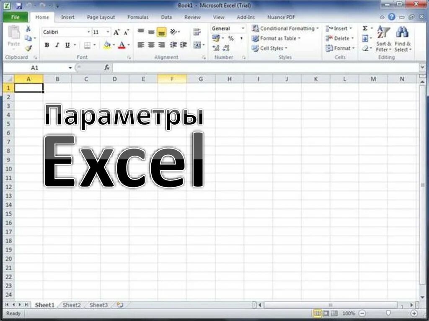Open the General number format dropdown
The image size is (429, 321).
[x=243, y=28]
